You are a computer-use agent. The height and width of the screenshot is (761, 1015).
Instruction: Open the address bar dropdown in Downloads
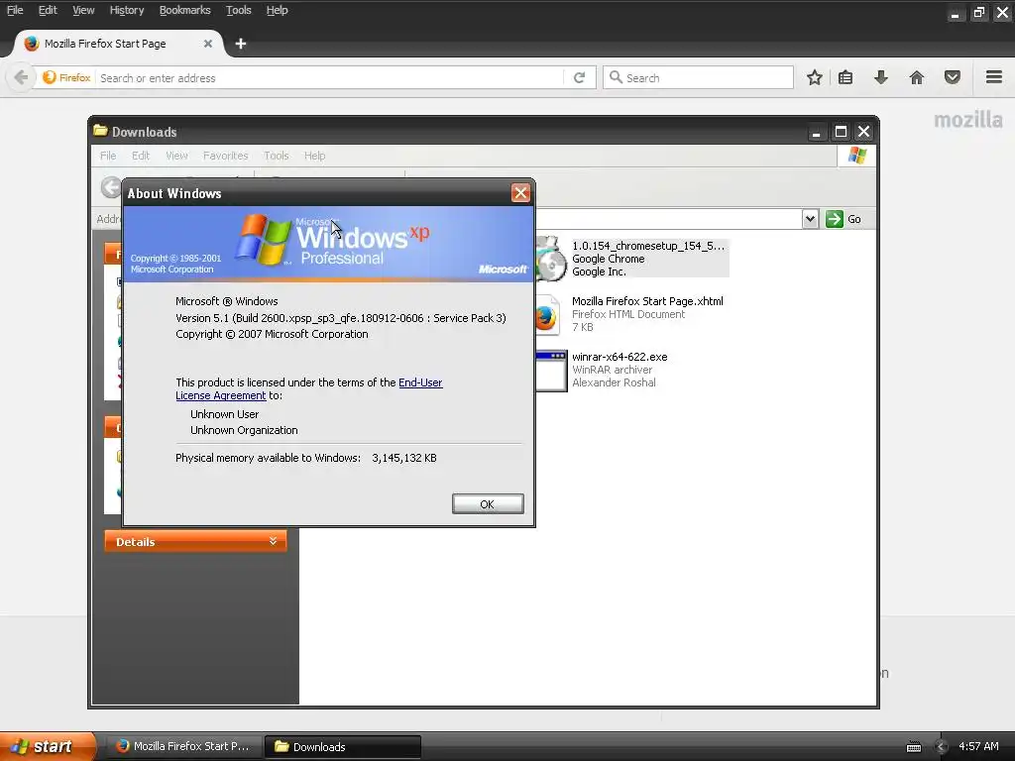[810, 219]
